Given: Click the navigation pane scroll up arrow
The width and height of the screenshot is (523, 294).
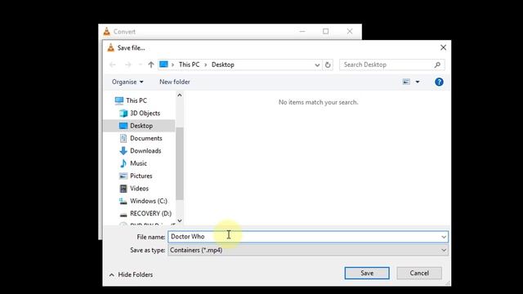Looking at the screenshot, I should tap(180, 96).
